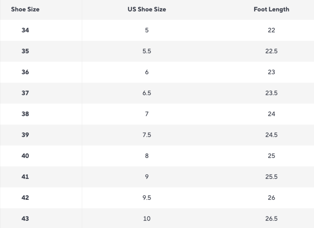314x228 pixels.
Task: Click foot length 25.5 value
Action: coord(271,177)
